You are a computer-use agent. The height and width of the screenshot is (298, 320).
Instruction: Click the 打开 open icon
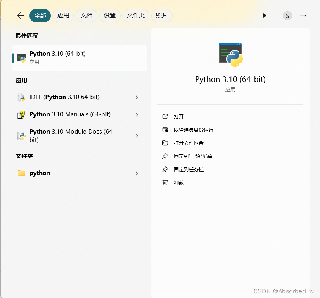coord(165,116)
